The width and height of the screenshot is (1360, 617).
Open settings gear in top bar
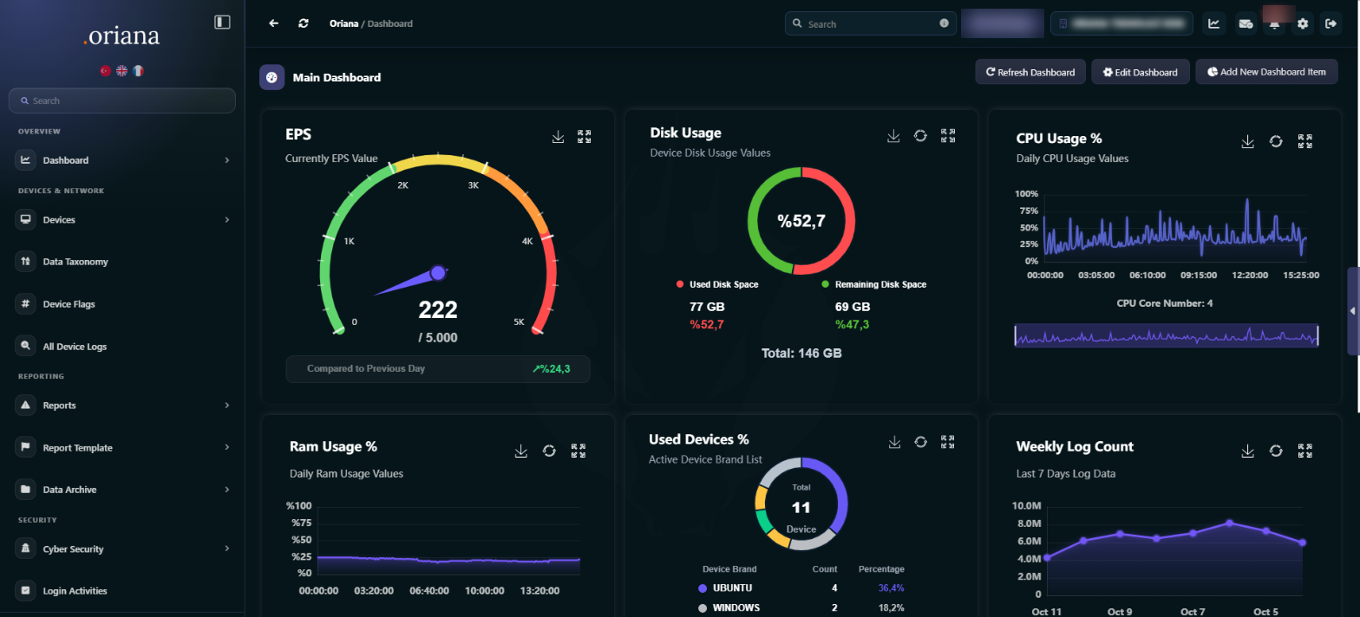1302,23
